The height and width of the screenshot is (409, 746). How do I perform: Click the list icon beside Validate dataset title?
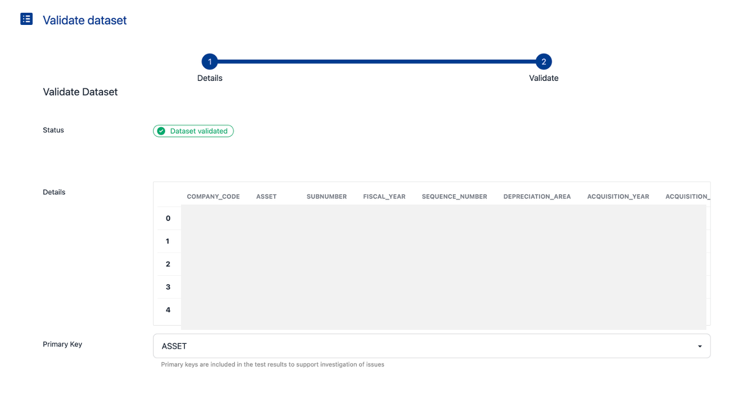pyautogui.click(x=26, y=19)
